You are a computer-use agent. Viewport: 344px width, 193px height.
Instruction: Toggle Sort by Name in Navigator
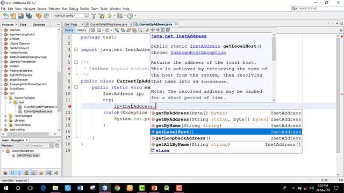[x=49, y=173]
